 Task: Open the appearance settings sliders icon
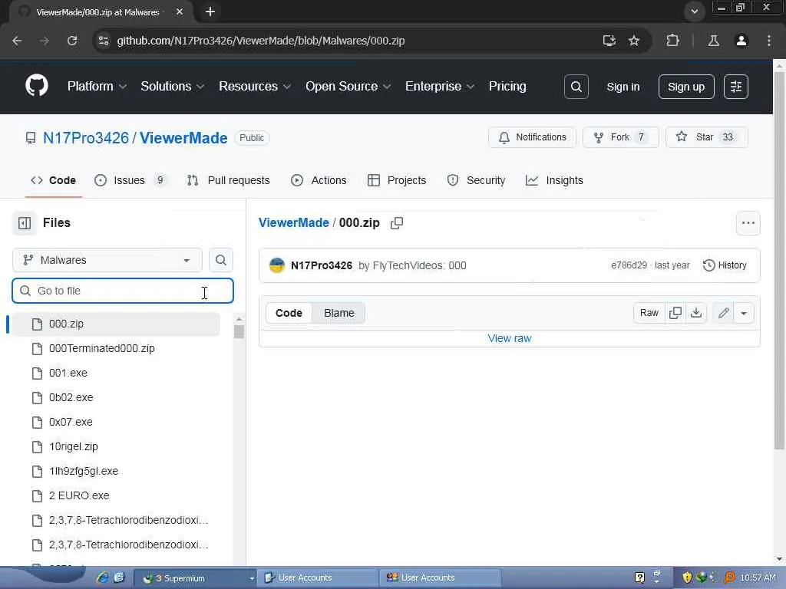click(x=736, y=87)
